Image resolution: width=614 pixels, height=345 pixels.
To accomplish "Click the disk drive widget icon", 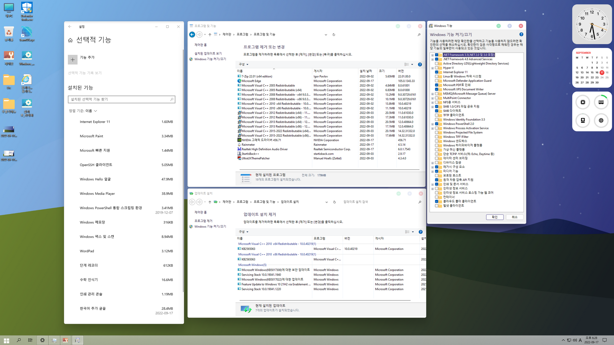I will (x=583, y=120).
